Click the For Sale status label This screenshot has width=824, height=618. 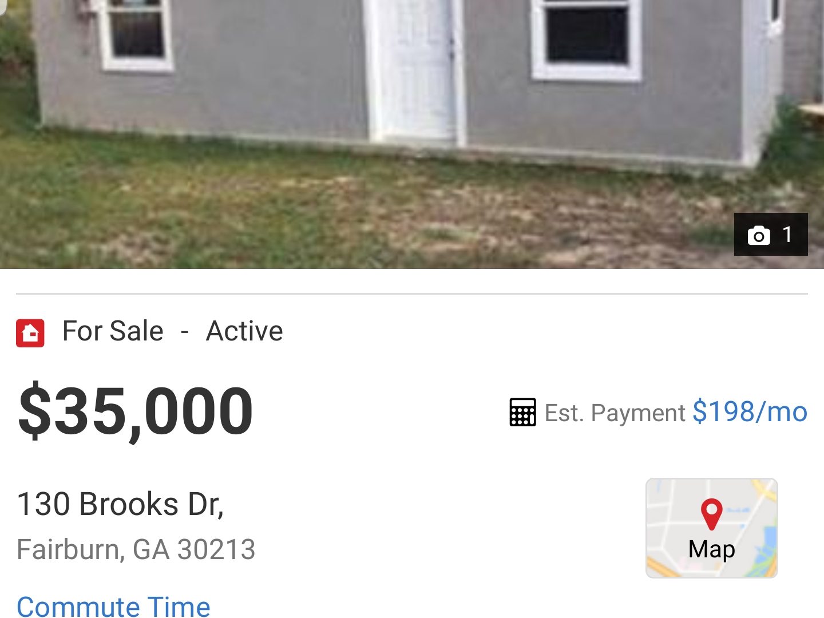tap(113, 331)
